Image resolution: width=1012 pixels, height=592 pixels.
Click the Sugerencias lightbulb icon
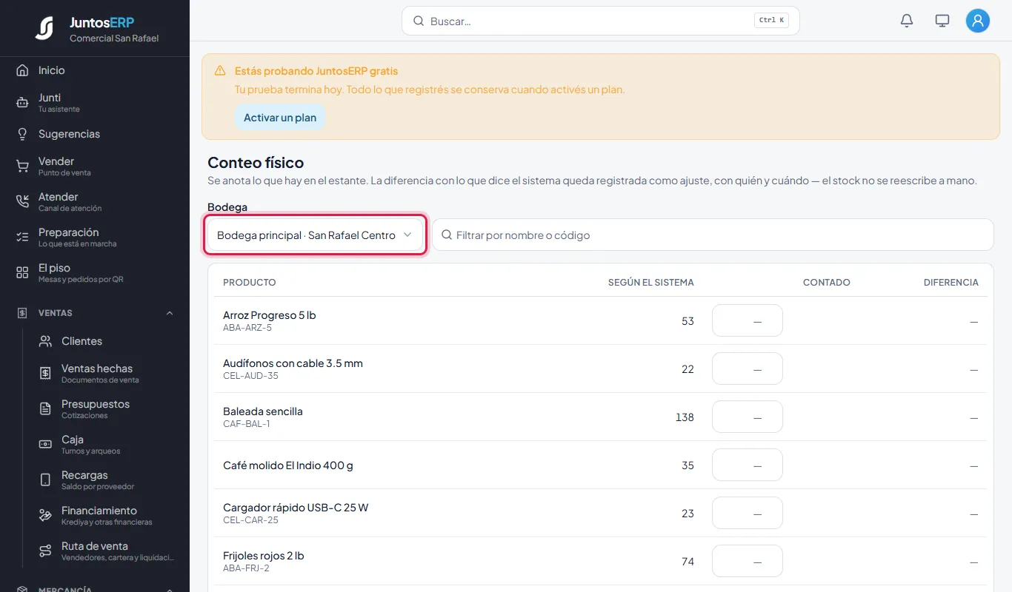coord(22,134)
